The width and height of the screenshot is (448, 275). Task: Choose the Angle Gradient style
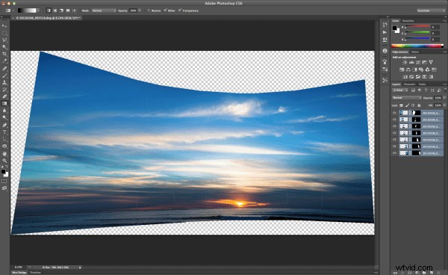61,10
